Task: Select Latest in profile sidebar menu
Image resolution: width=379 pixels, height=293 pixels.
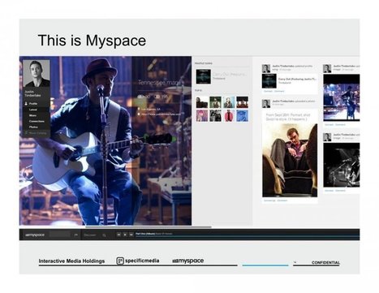Action: tap(33, 110)
